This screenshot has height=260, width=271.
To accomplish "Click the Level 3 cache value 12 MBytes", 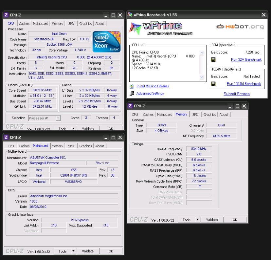I will [x=90, y=106].
